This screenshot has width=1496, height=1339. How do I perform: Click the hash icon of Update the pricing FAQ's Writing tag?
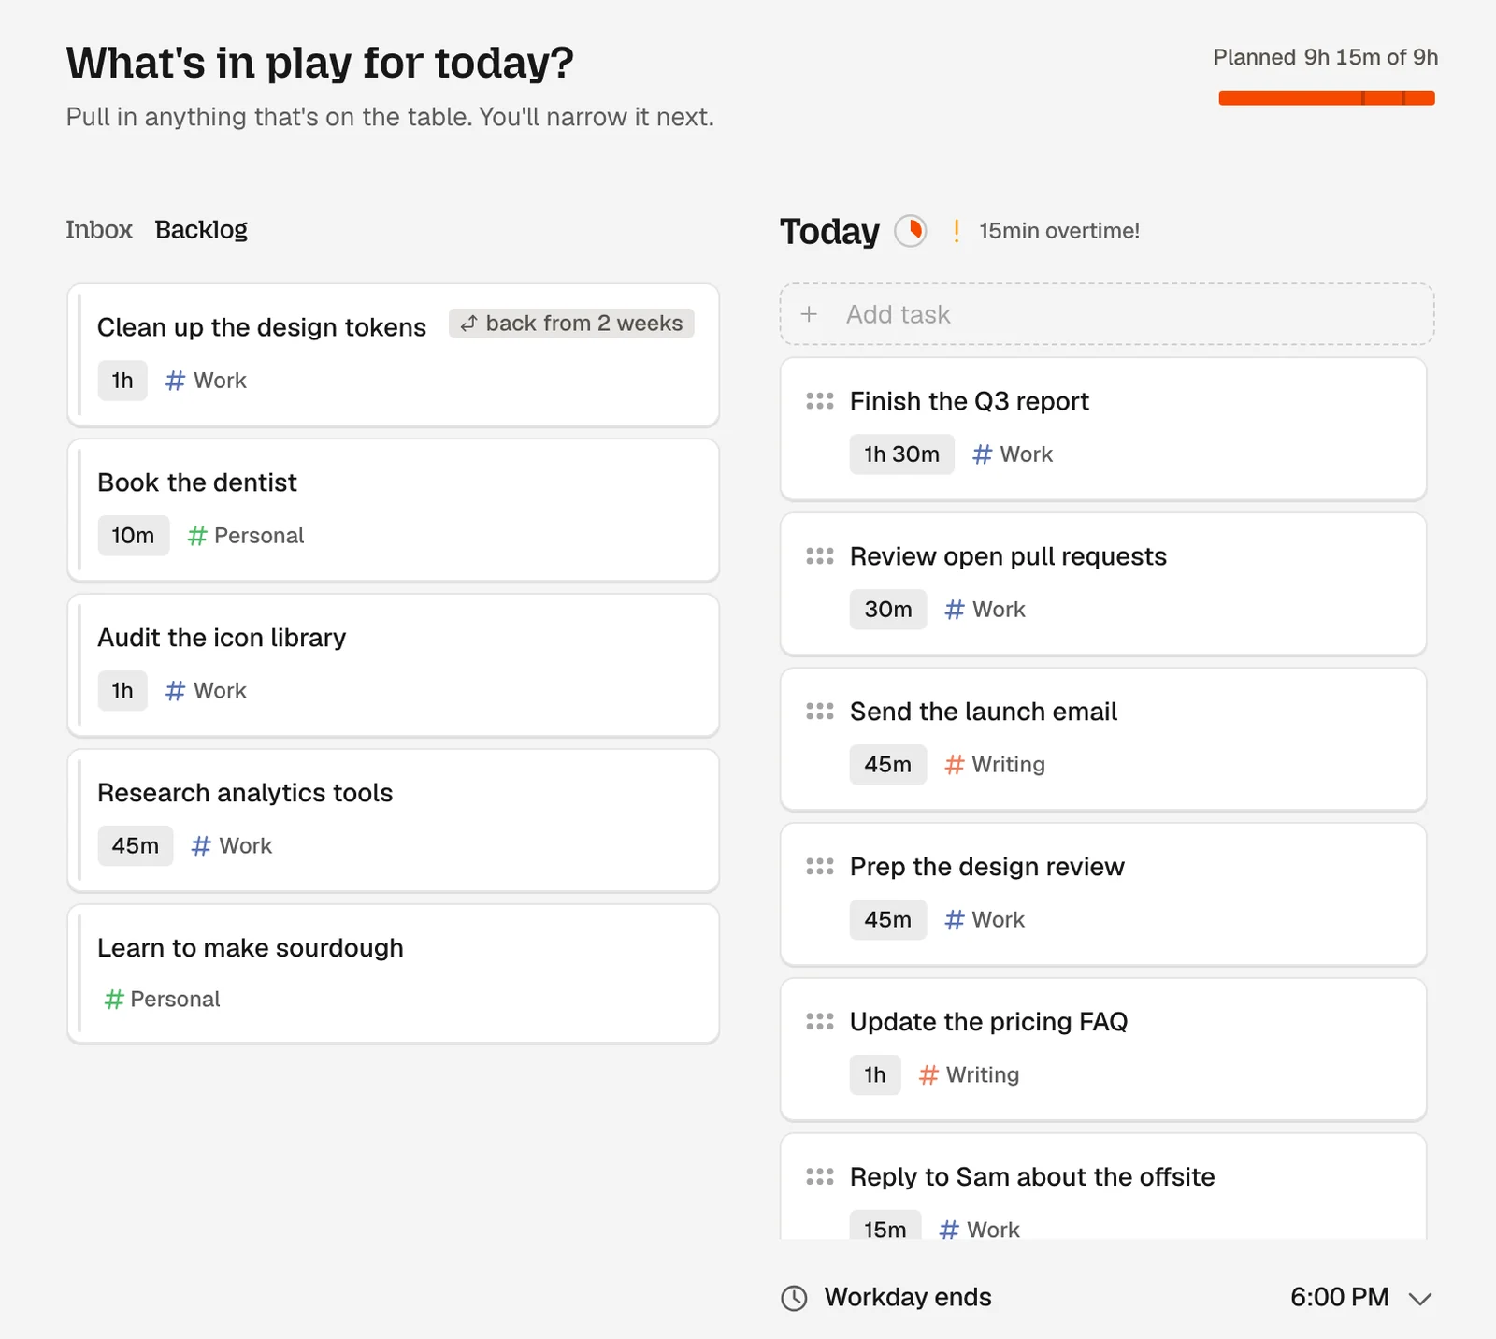928,1075
